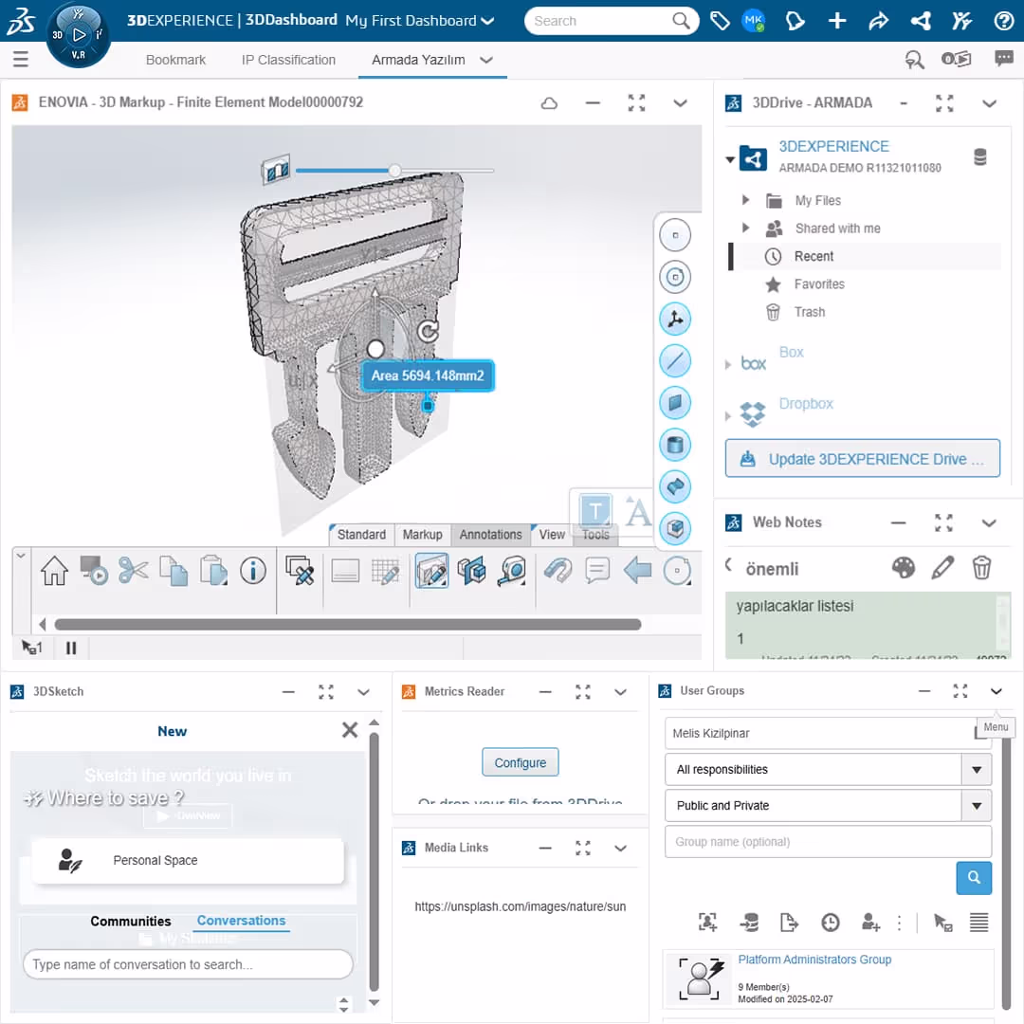Switch to Bookmark tab

175,60
